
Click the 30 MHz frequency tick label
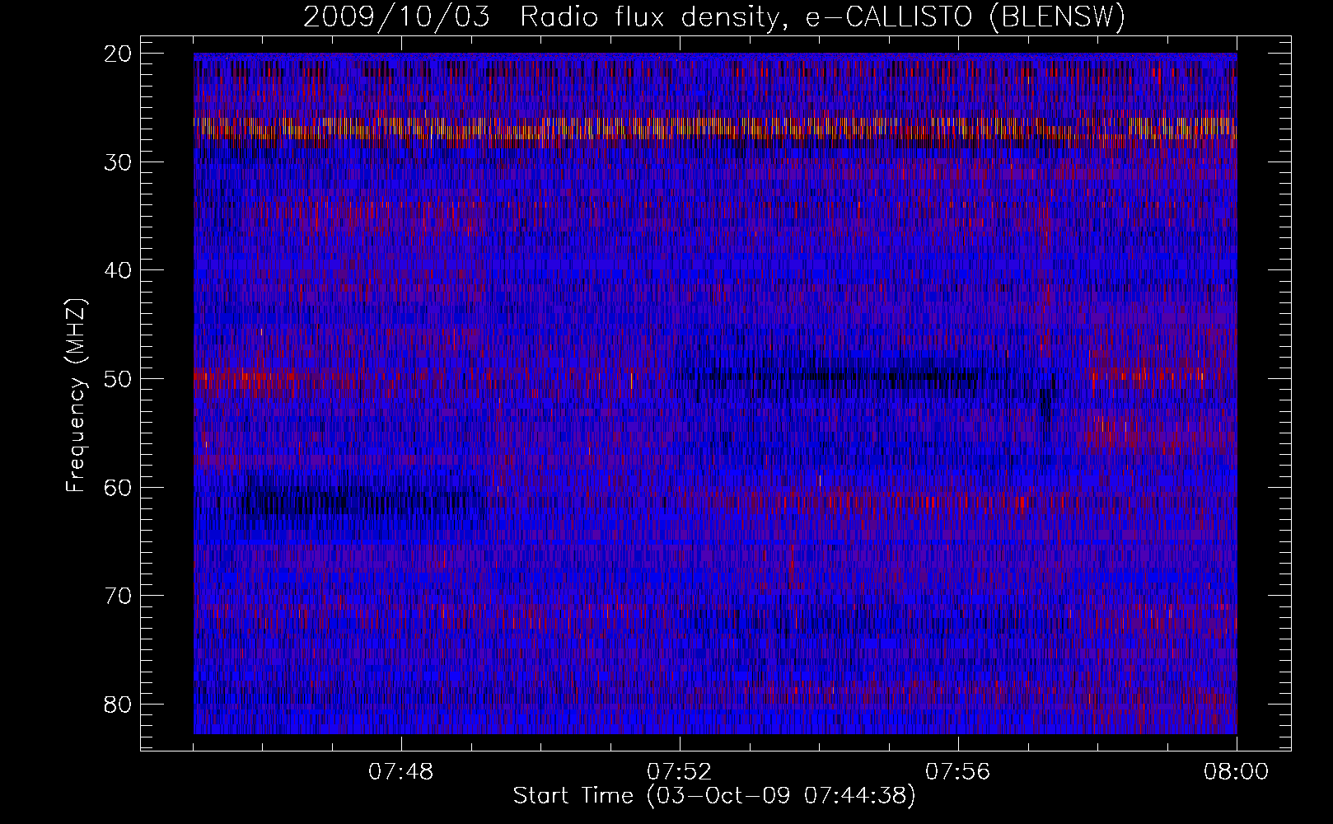point(119,162)
